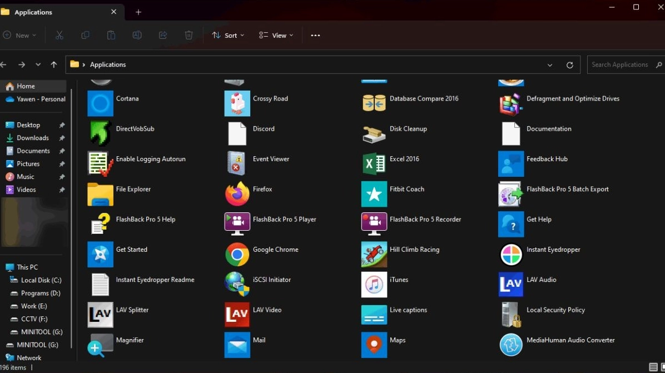Viewport: 665px width, 373px height.
Task: Click the Cut scissors icon
Action: [x=59, y=36]
